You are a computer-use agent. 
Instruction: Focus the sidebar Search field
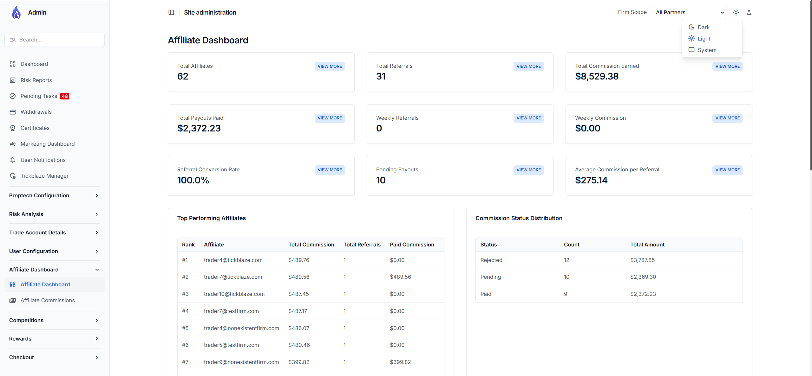click(59, 40)
